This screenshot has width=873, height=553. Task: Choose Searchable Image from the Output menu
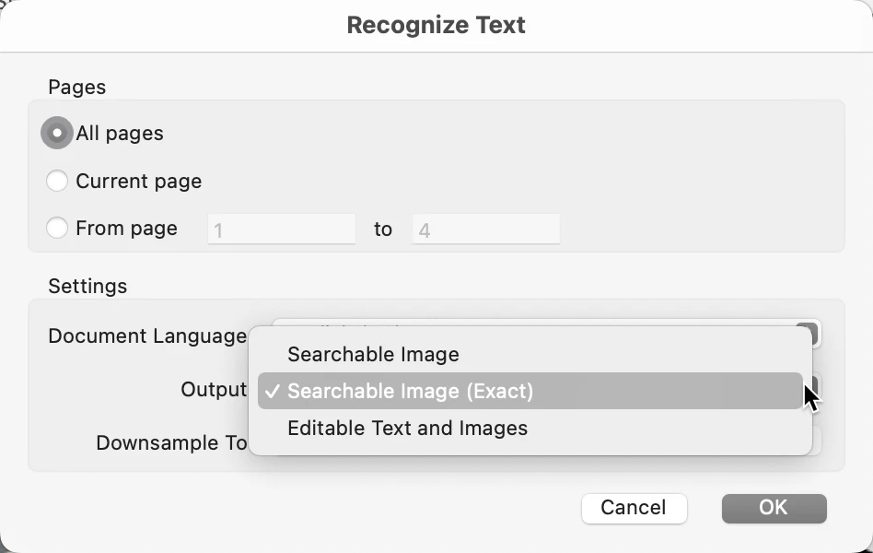(373, 355)
